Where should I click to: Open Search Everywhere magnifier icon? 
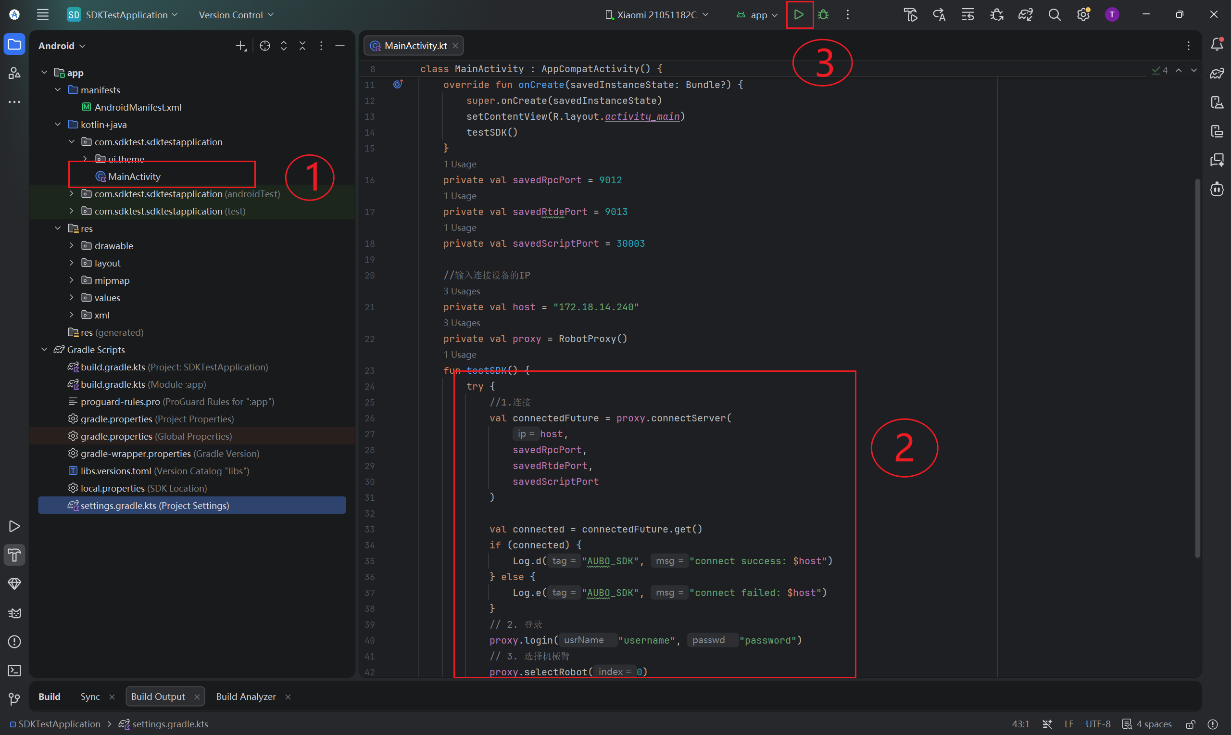click(1055, 15)
